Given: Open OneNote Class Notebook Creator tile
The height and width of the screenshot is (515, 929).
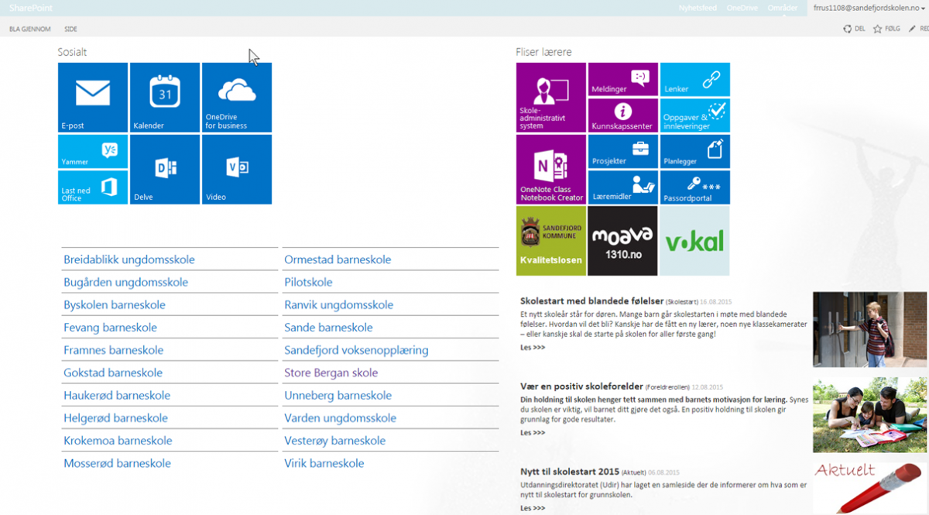Looking at the screenshot, I should [550, 169].
